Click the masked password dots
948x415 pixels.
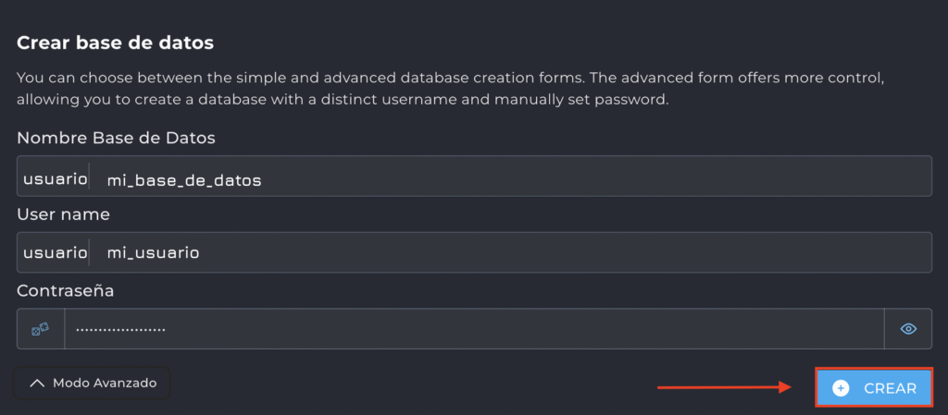(x=120, y=329)
